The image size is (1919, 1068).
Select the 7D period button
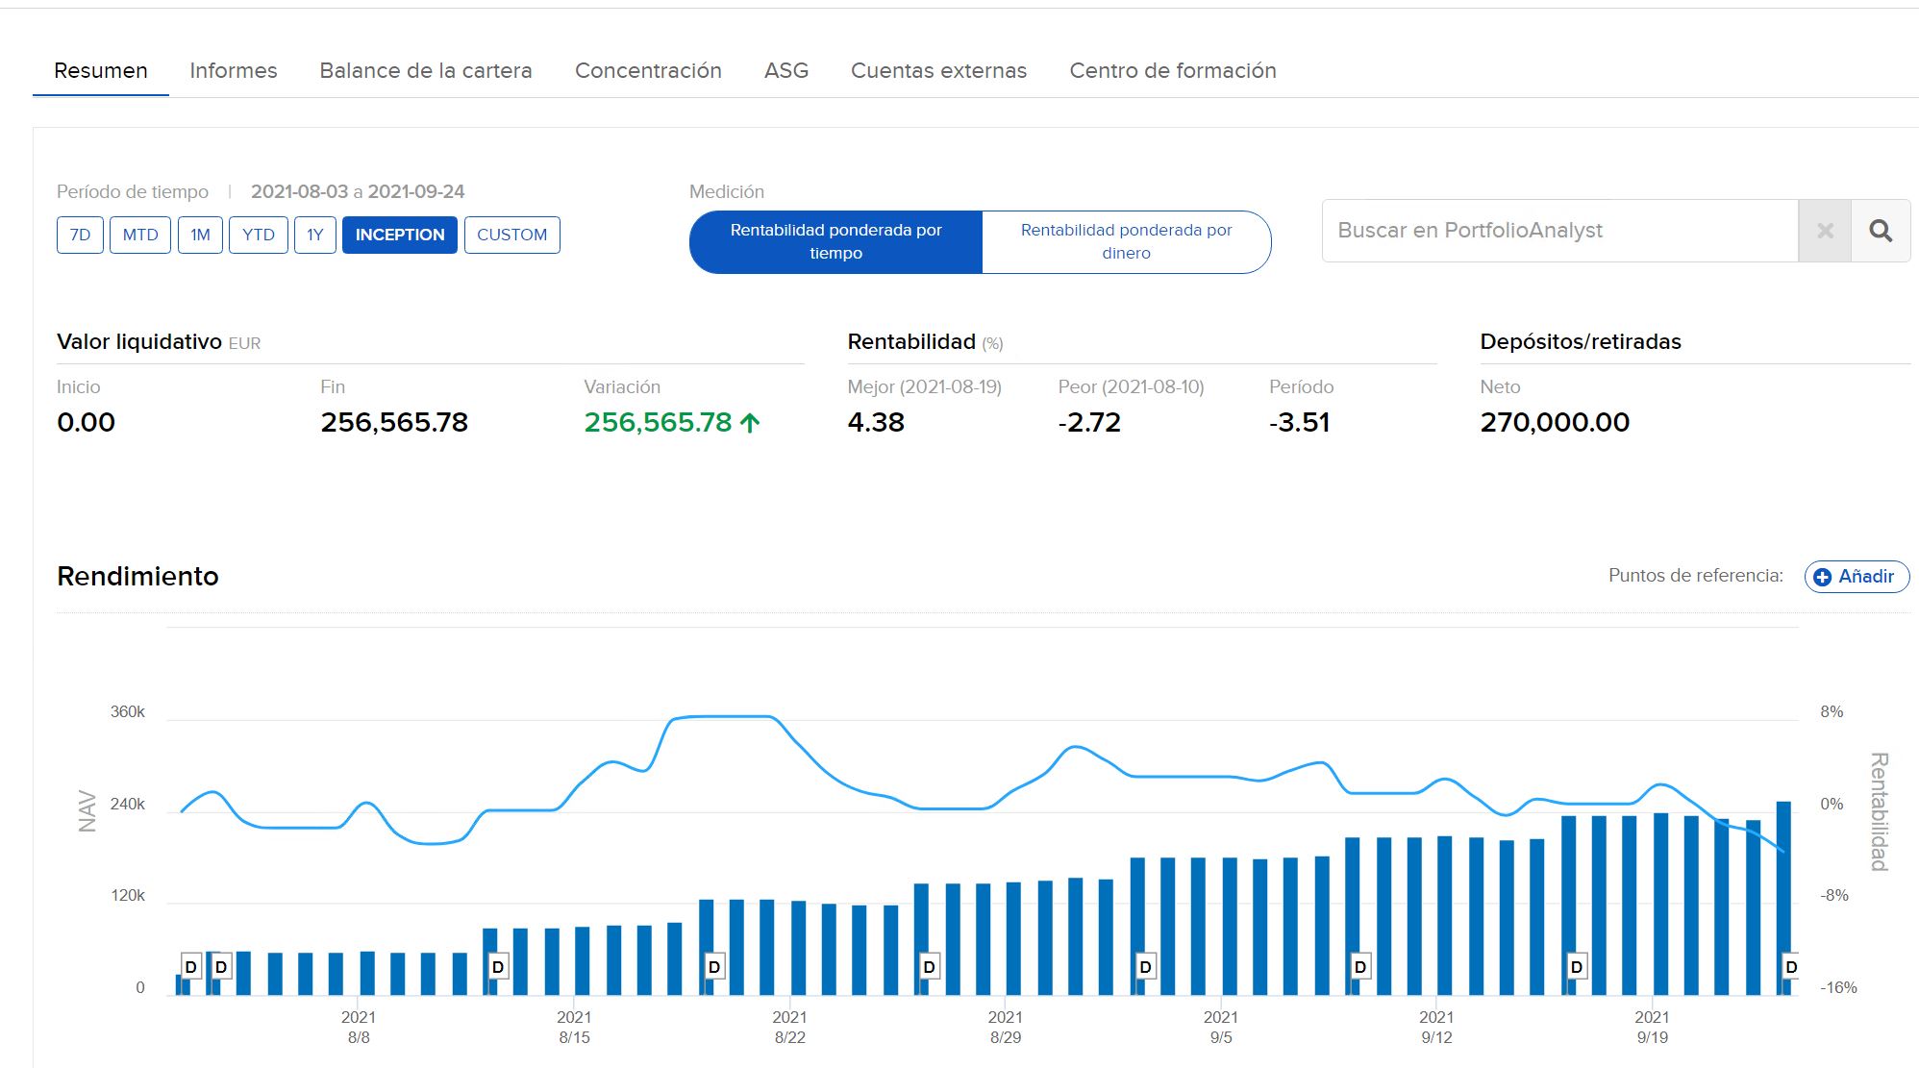(x=80, y=235)
